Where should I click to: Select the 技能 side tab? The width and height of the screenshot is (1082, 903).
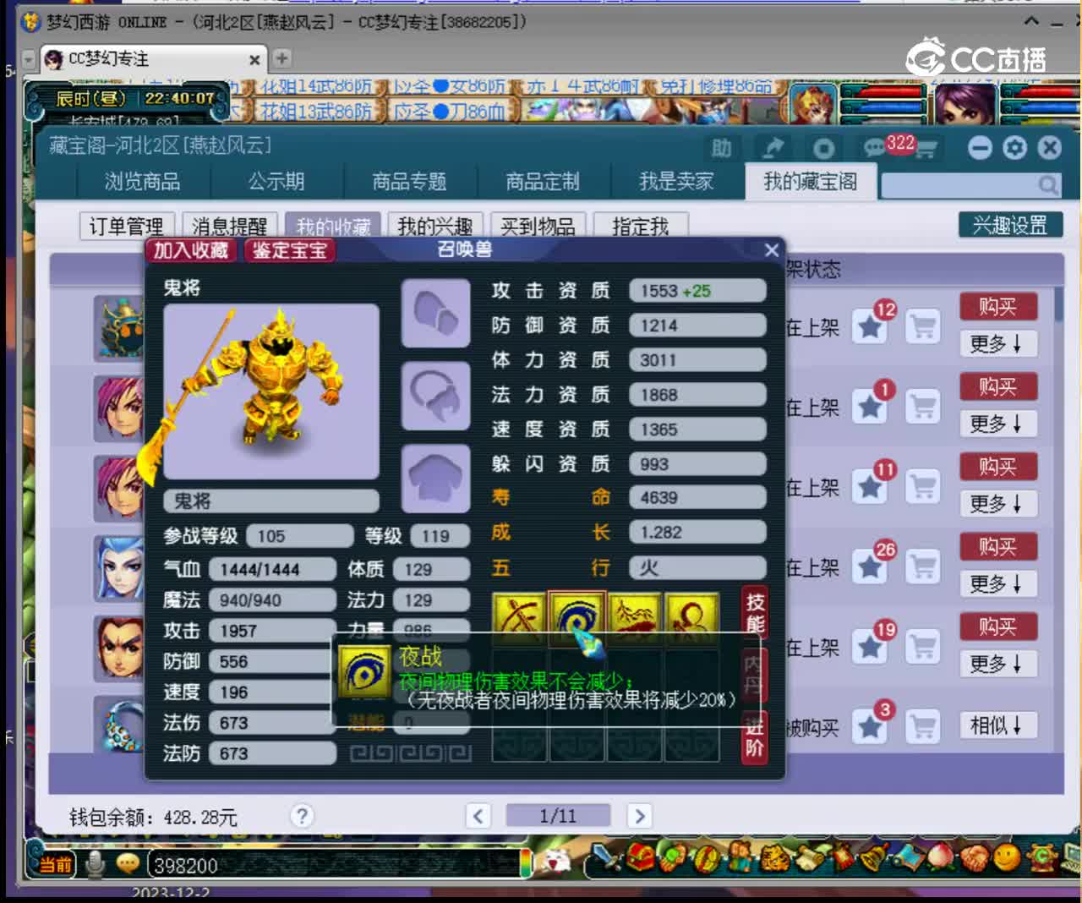coord(754,613)
